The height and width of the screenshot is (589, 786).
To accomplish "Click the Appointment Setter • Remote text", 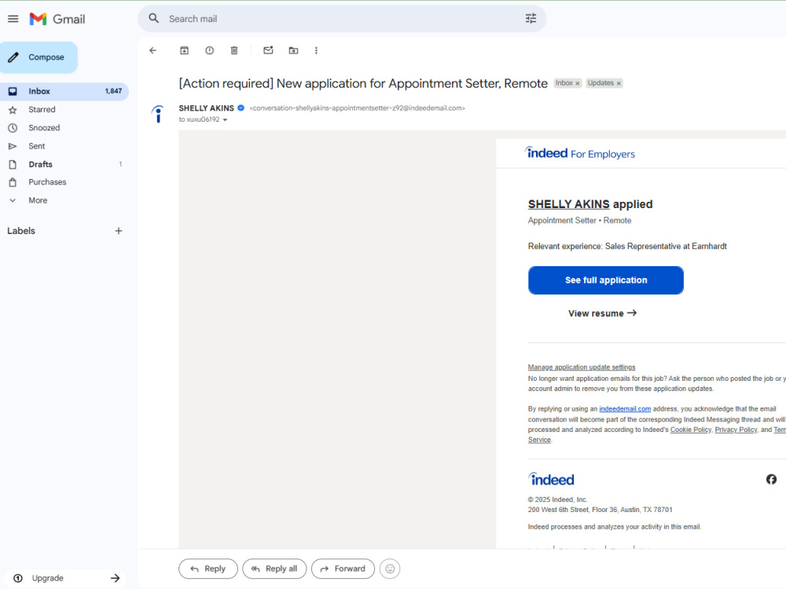I will click(579, 221).
